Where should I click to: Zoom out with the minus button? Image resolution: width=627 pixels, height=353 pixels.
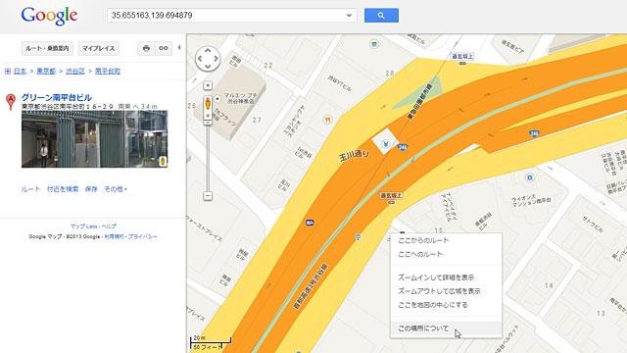tap(208, 196)
